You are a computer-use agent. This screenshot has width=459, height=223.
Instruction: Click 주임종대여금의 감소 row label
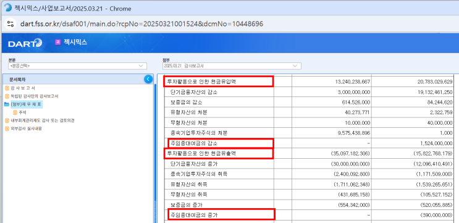point(194,143)
